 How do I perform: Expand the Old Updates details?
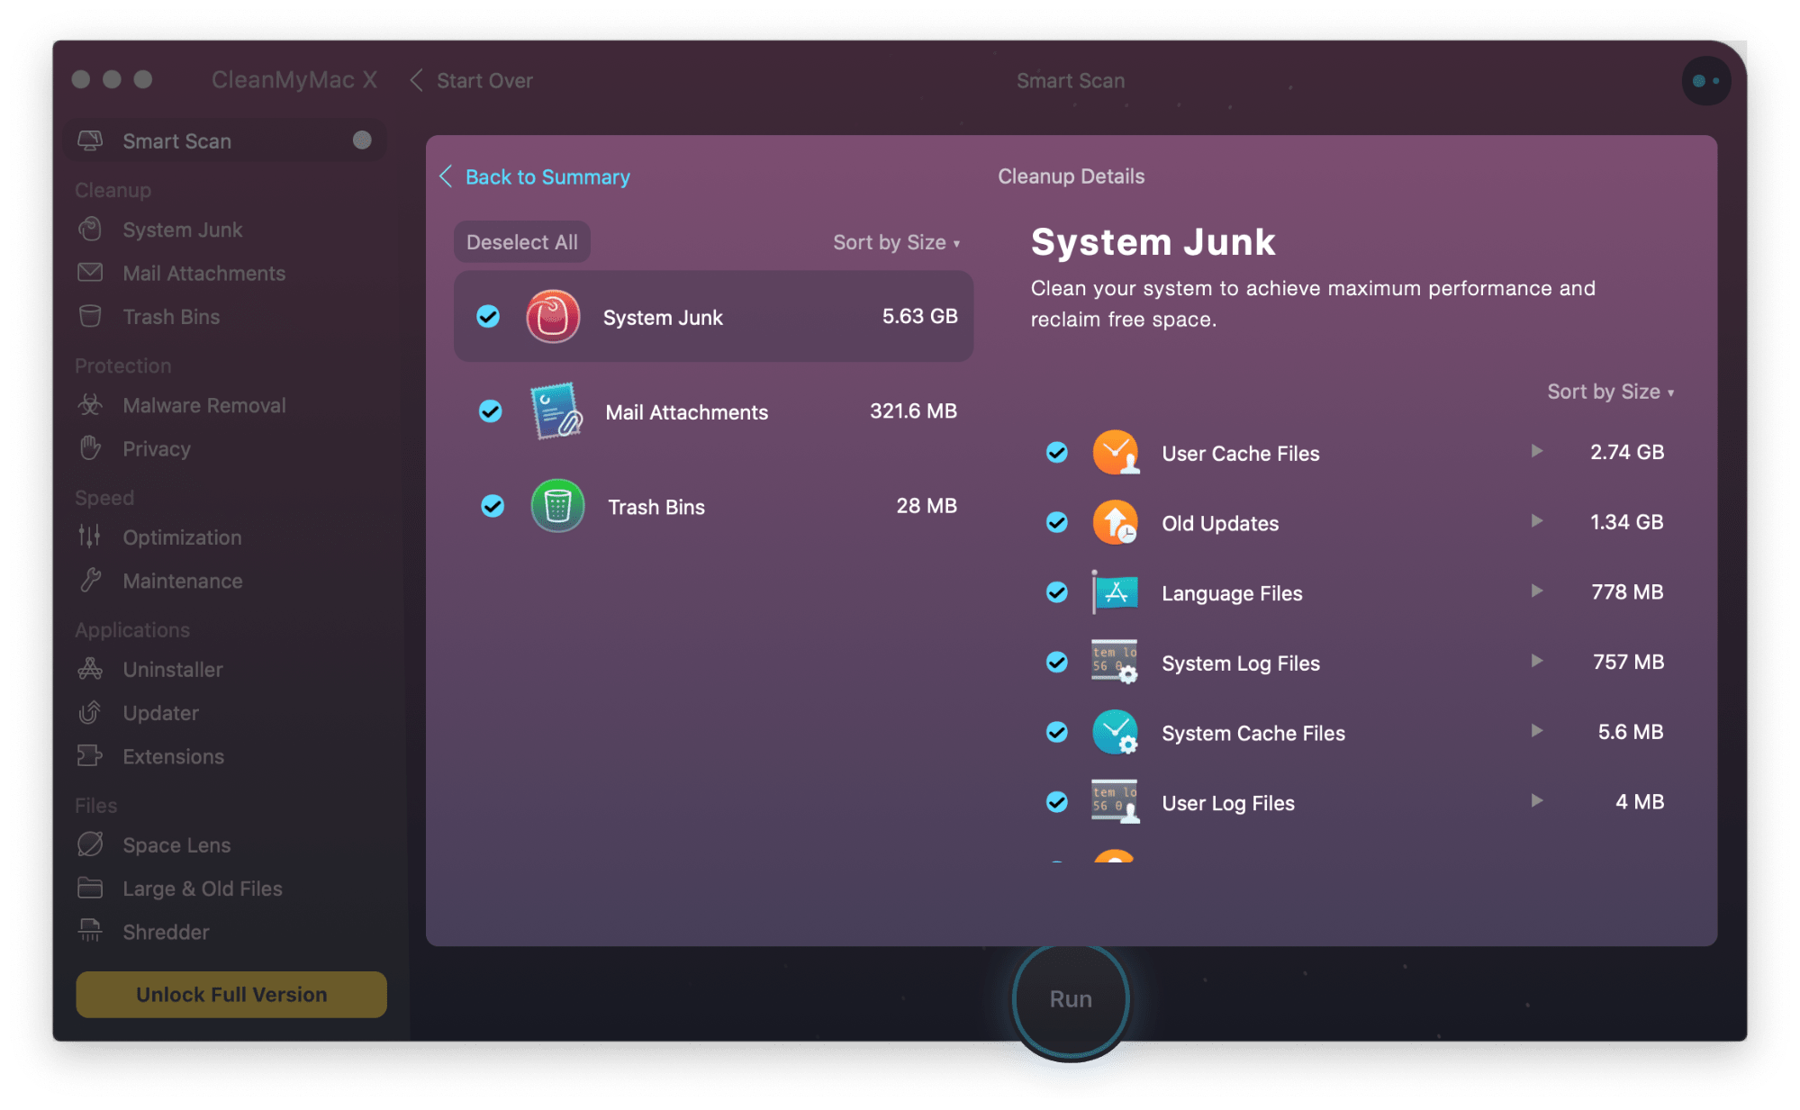(x=1539, y=521)
